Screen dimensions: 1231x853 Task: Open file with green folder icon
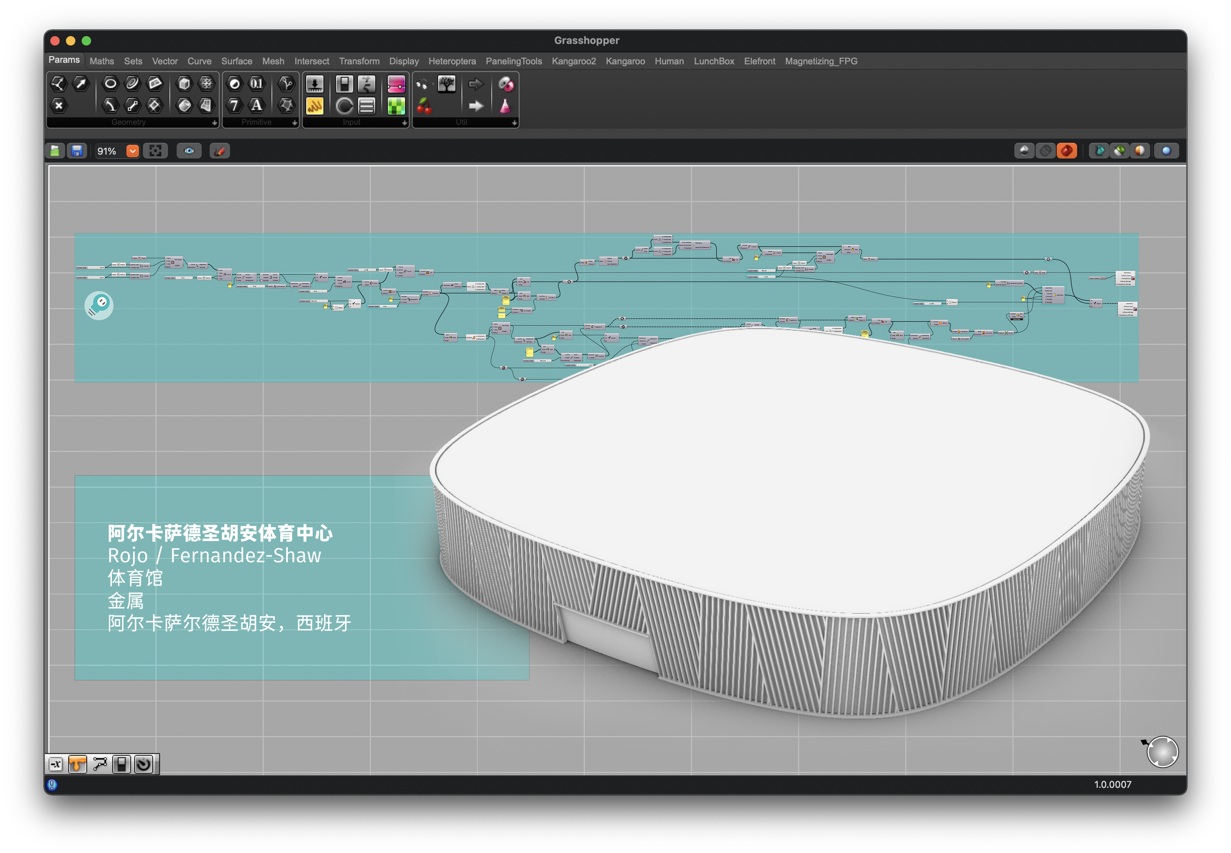55,151
